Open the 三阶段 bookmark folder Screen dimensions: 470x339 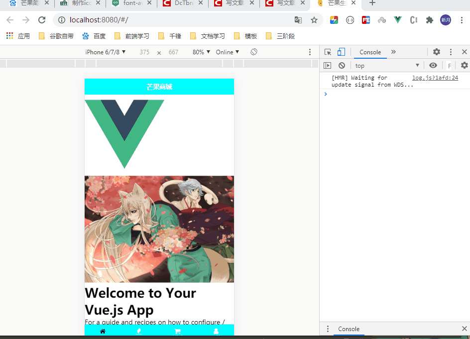(x=281, y=36)
